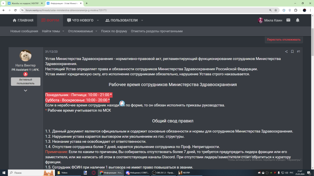Viewport: 314px width, 176px height.
Task: Open the tab search chevron in Chrome
Action: coord(3,3)
